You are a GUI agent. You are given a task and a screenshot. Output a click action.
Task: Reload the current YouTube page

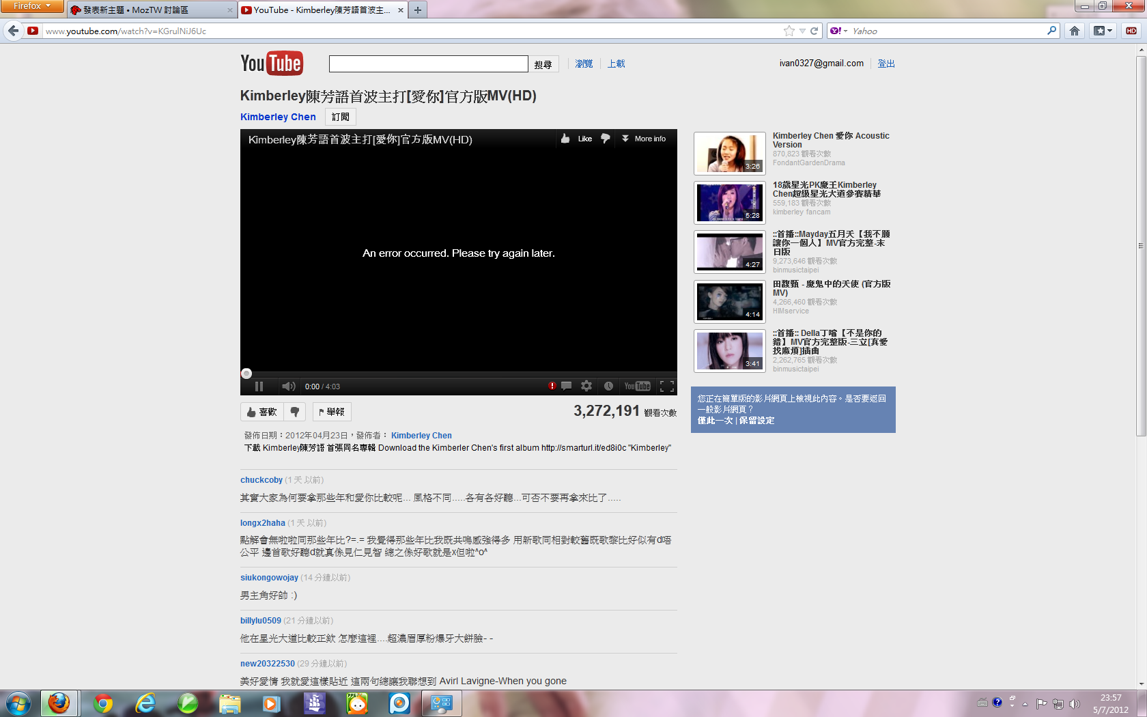814,31
